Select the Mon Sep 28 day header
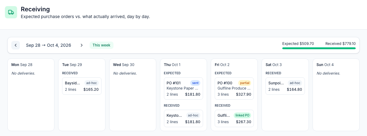 click(22, 65)
